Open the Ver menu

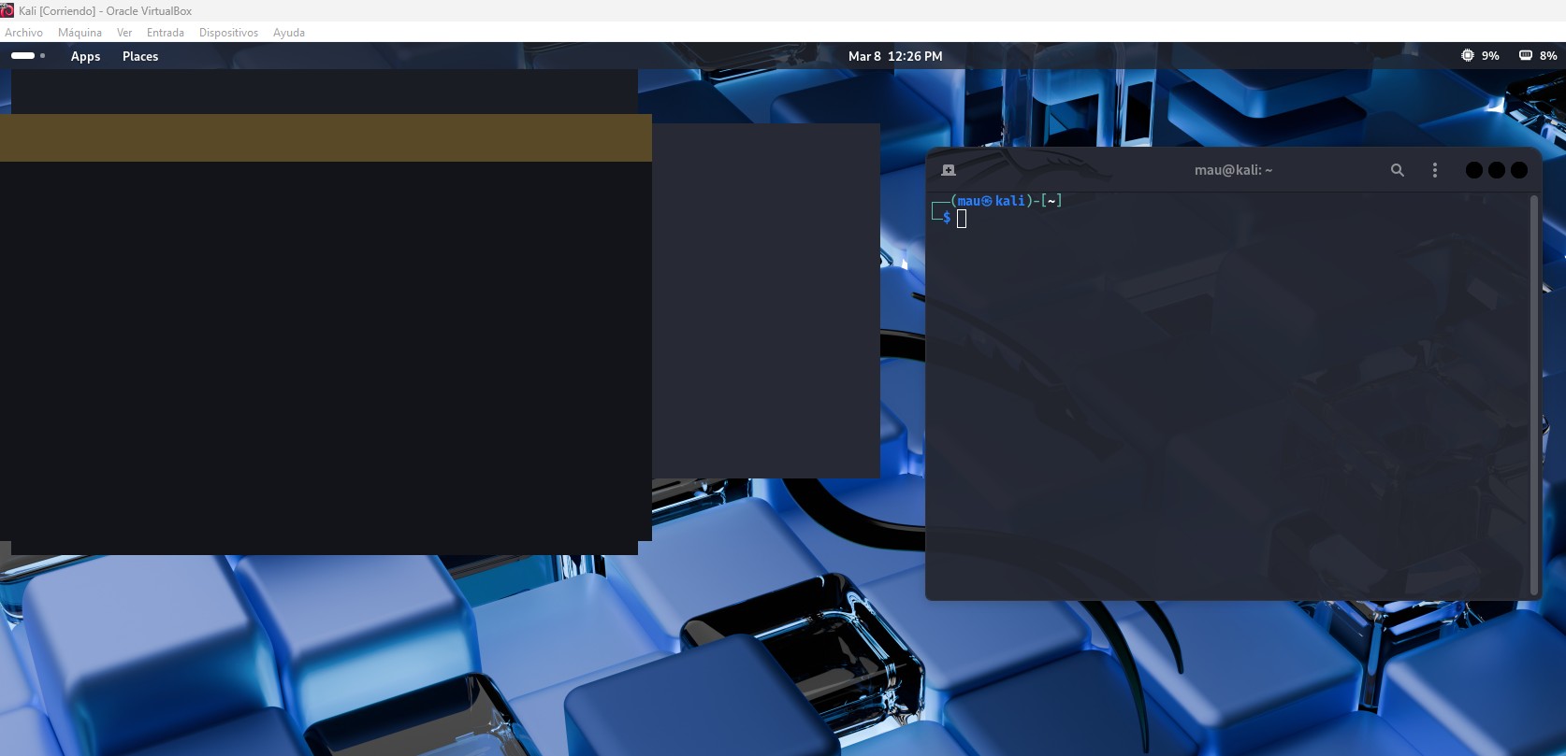coord(124,33)
